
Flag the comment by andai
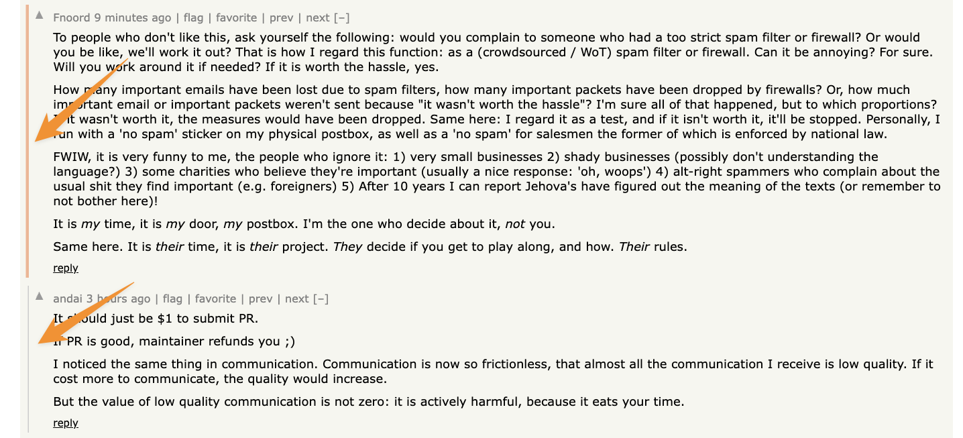(x=172, y=299)
